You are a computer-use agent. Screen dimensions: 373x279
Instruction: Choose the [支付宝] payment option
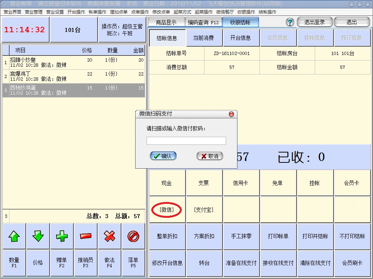pyautogui.click(x=204, y=210)
